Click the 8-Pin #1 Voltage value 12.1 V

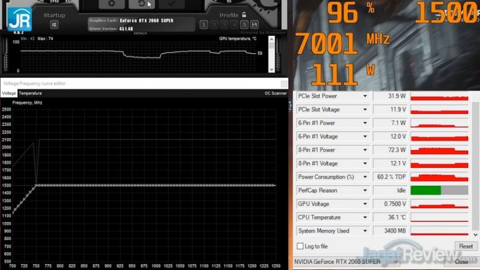click(390, 163)
